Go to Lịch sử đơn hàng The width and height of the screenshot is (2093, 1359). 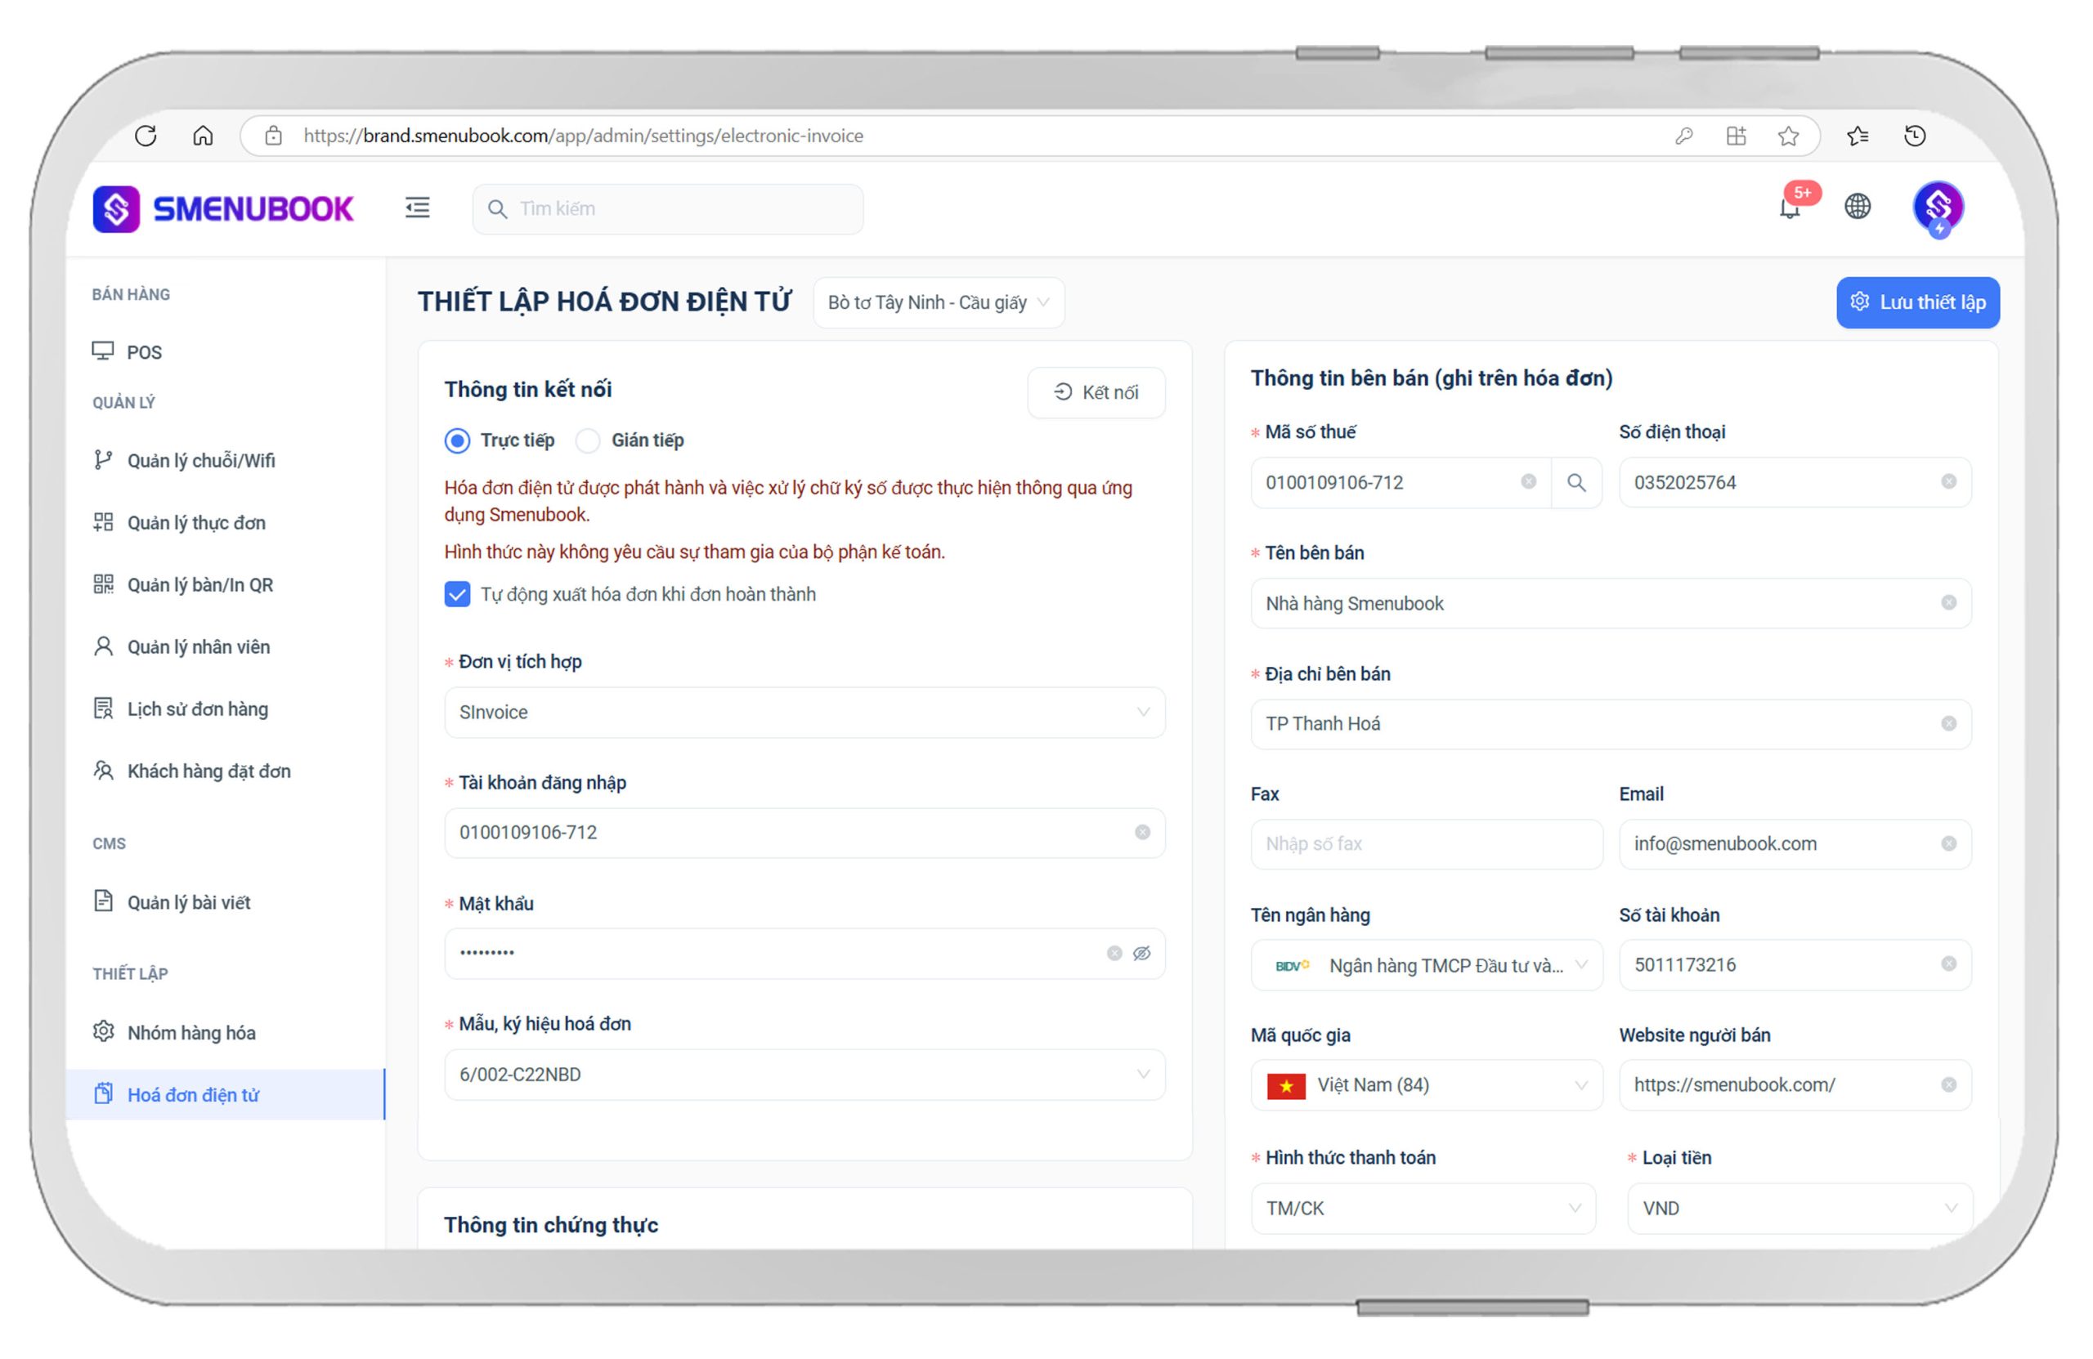coord(197,709)
